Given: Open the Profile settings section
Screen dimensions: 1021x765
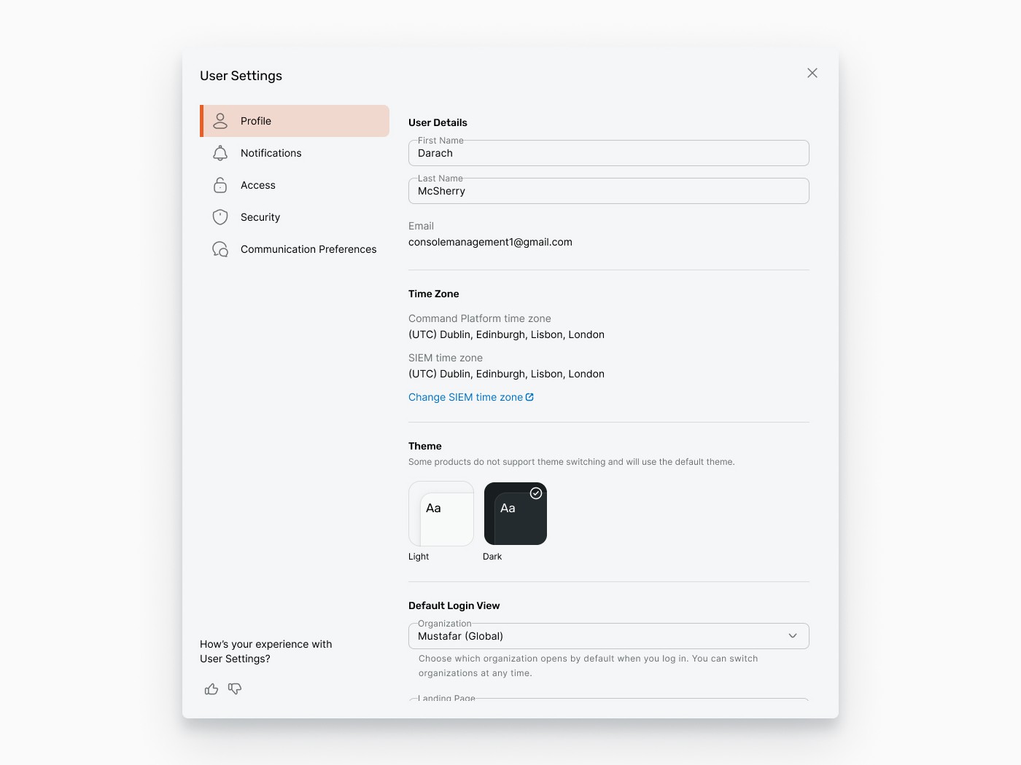Looking at the screenshot, I should (295, 121).
